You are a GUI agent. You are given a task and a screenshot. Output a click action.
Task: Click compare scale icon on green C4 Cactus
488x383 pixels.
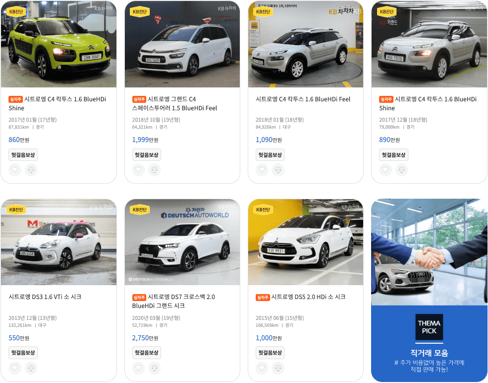pyautogui.click(x=31, y=170)
